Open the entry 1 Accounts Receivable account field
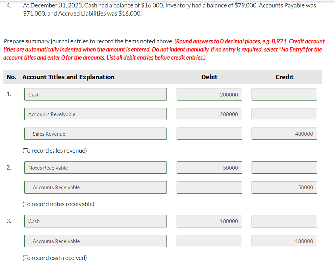335x265 pixels. [x=96, y=114]
